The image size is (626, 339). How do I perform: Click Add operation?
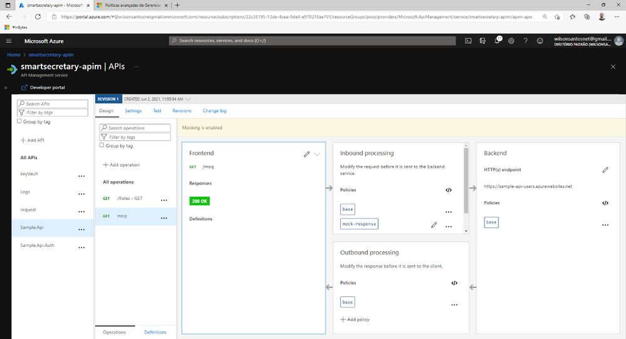122,165
